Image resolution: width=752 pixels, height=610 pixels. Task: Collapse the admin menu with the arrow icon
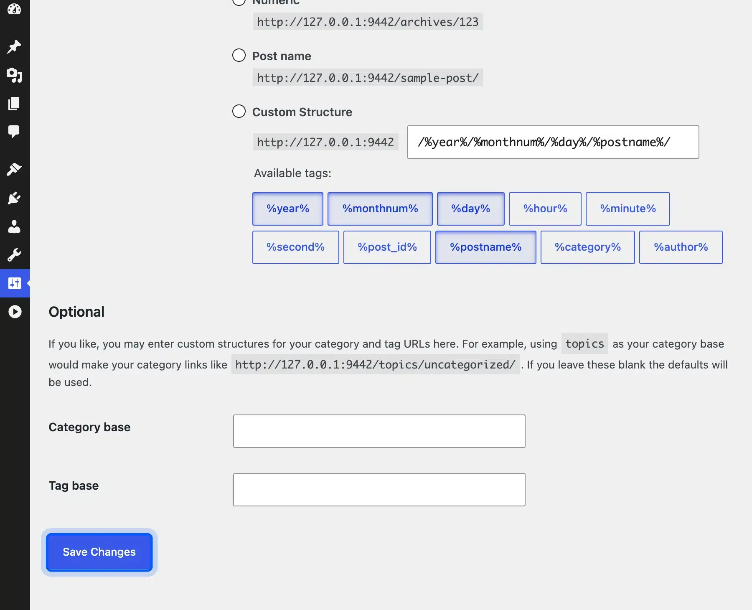click(x=15, y=312)
